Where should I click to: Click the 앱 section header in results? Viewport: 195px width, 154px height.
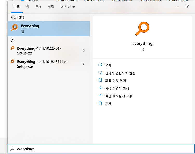click(12, 40)
